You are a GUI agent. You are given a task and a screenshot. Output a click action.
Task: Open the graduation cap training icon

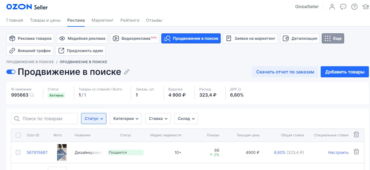coord(365,7)
